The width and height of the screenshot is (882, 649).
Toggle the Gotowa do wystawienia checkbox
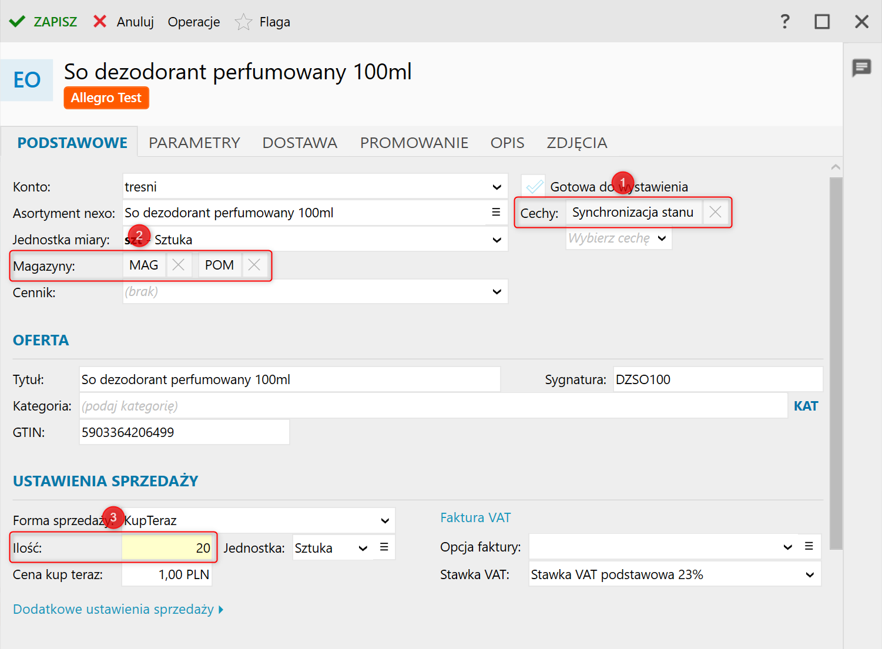pos(534,187)
